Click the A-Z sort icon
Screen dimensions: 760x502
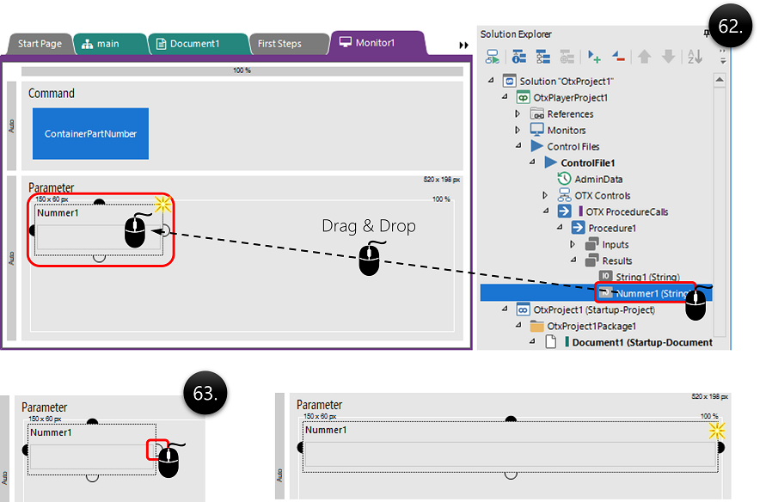point(694,57)
